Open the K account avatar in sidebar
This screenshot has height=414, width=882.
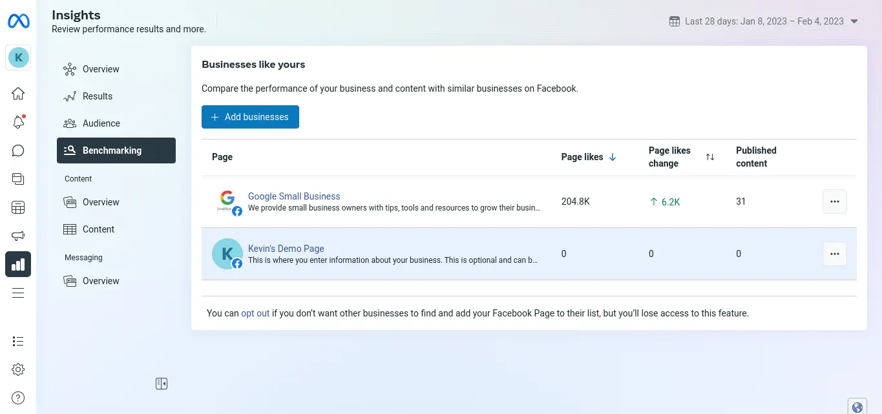tap(18, 57)
